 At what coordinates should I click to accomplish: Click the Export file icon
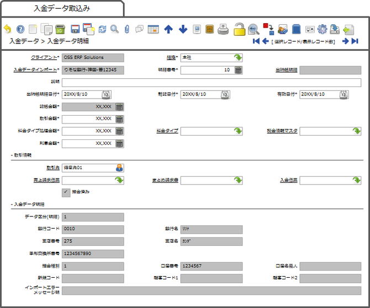pos(335,29)
